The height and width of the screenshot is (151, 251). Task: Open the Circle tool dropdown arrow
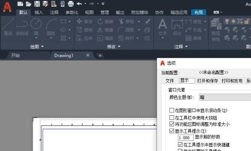point(36,38)
